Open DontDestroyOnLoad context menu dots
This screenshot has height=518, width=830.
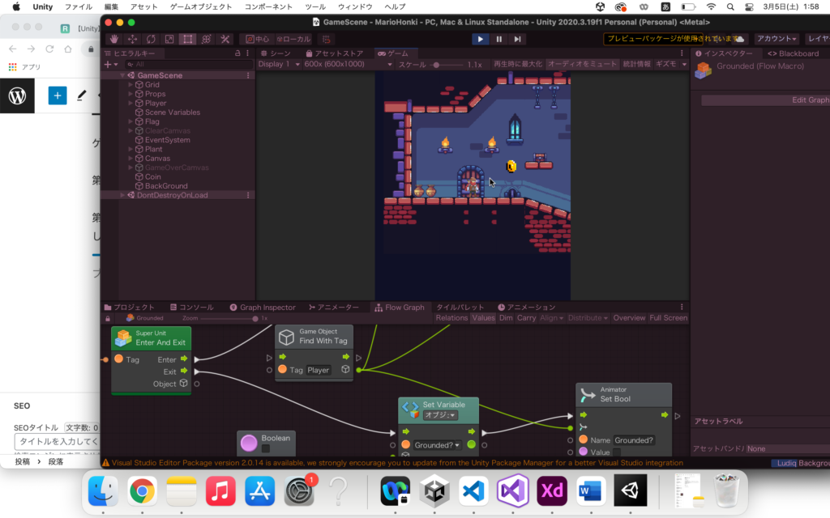(248, 195)
